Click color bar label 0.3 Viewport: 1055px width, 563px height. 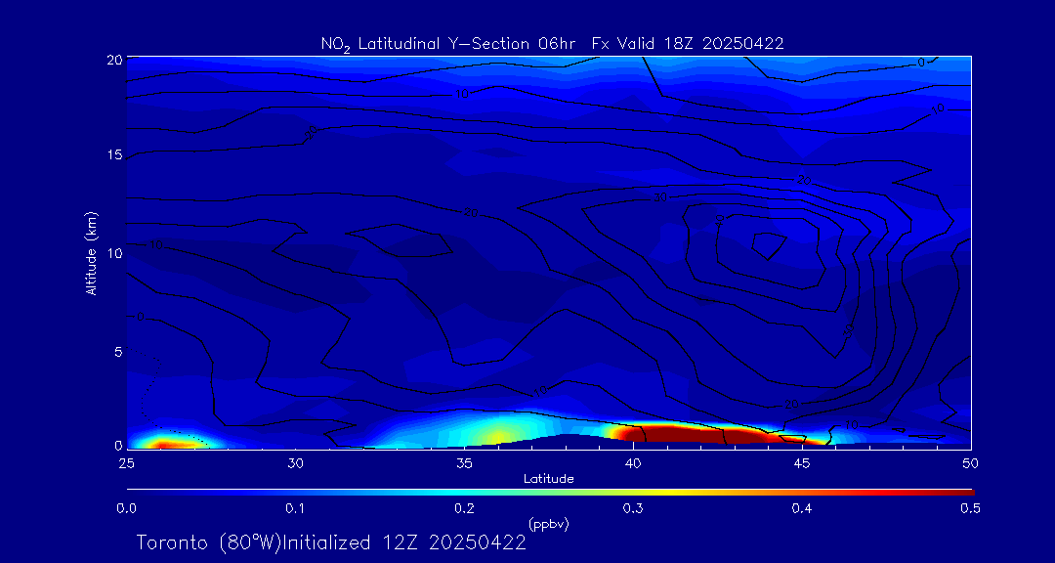632,508
